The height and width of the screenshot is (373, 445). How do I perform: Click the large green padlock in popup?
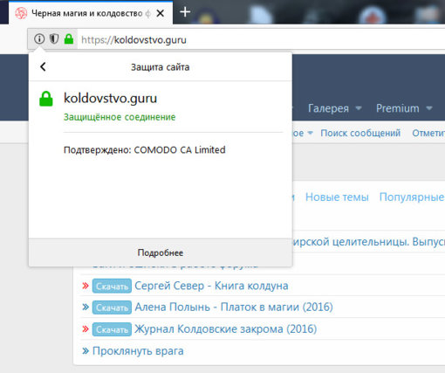[x=46, y=99]
